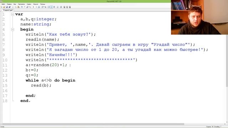The width and height of the screenshot is (228, 128).
Task: Click the 'end;' line
Action: [x=31, y=96]
